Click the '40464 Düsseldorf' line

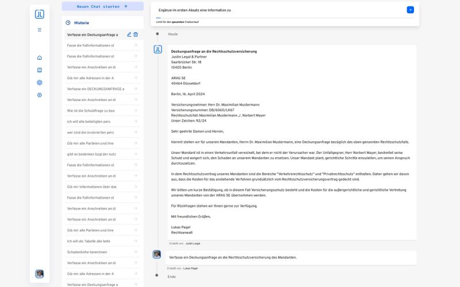185,83
